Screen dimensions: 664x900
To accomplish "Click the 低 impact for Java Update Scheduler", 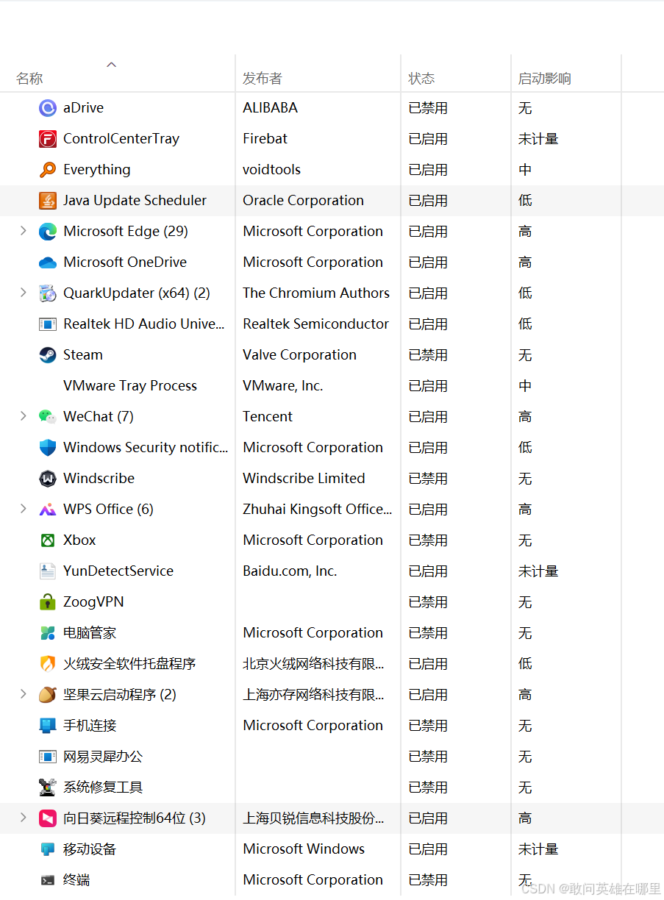I will click(525, 201).
